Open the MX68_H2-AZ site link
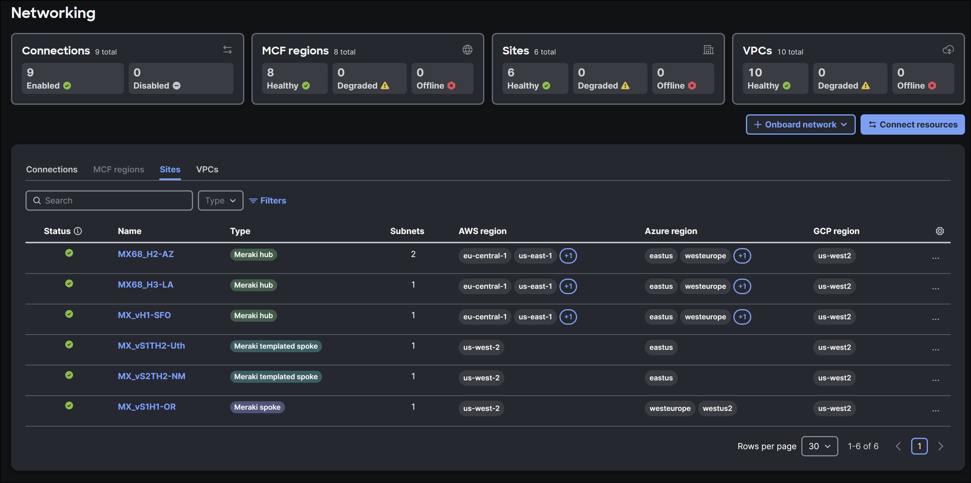The image size is (971, 483). pyautogui.click(x=145, y=254)
